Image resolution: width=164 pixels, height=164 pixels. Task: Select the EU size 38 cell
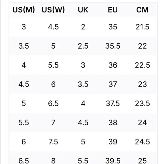113,123
